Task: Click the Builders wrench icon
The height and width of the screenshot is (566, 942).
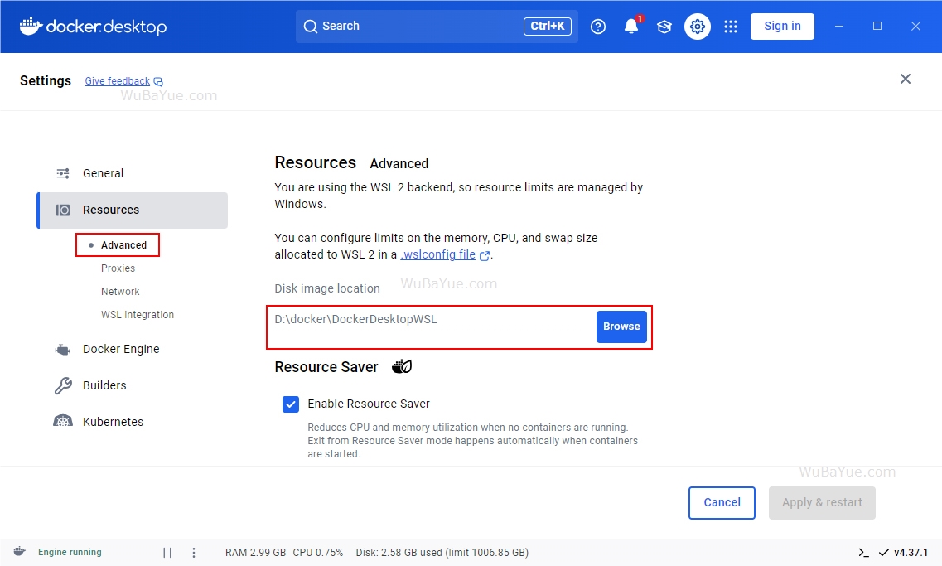Action: [x=63, y=385]
